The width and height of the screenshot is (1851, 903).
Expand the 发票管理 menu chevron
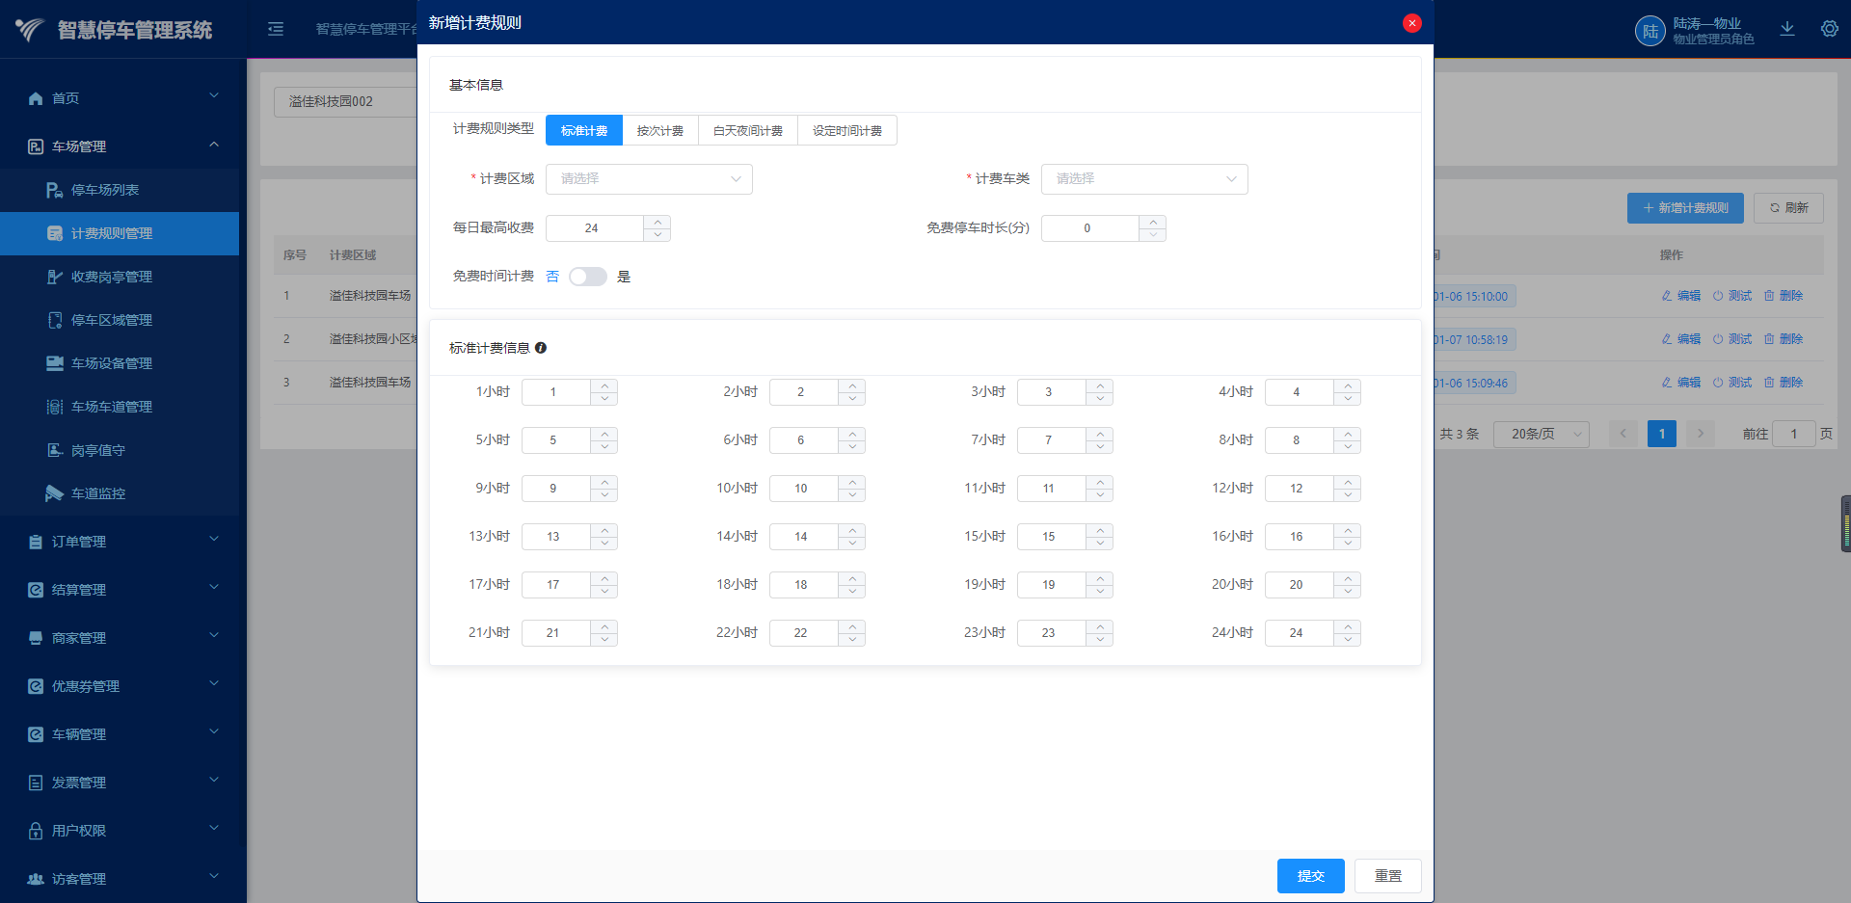[214, 781]
